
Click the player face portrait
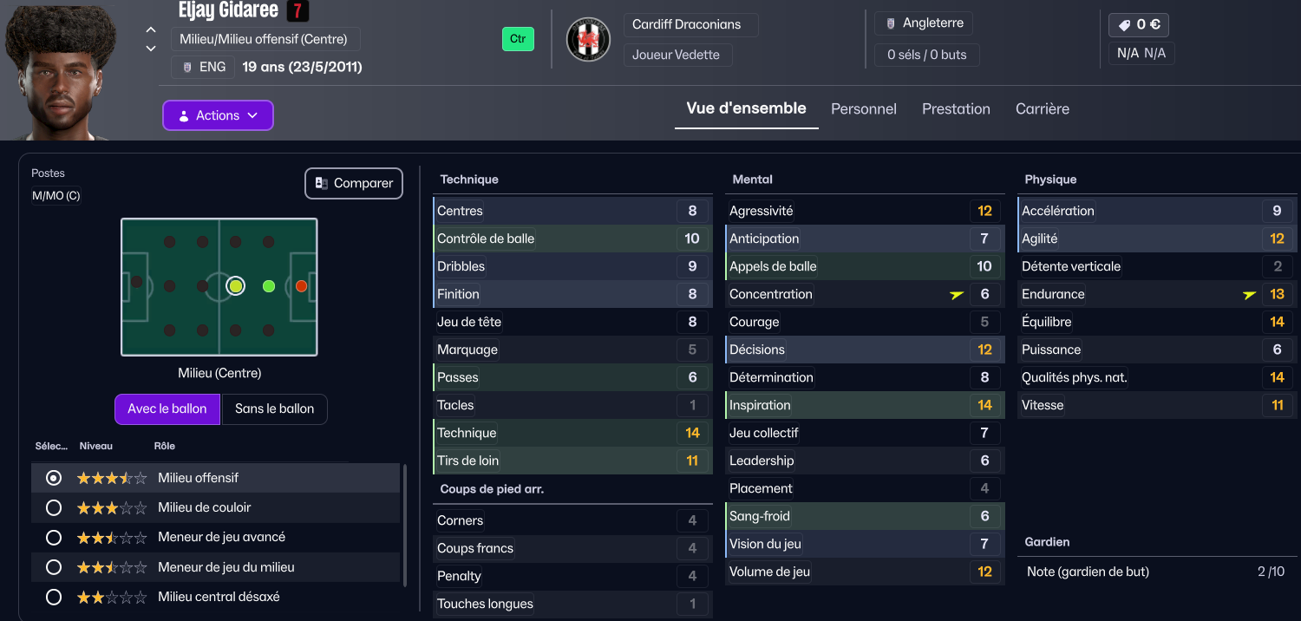tap(56, 74)
